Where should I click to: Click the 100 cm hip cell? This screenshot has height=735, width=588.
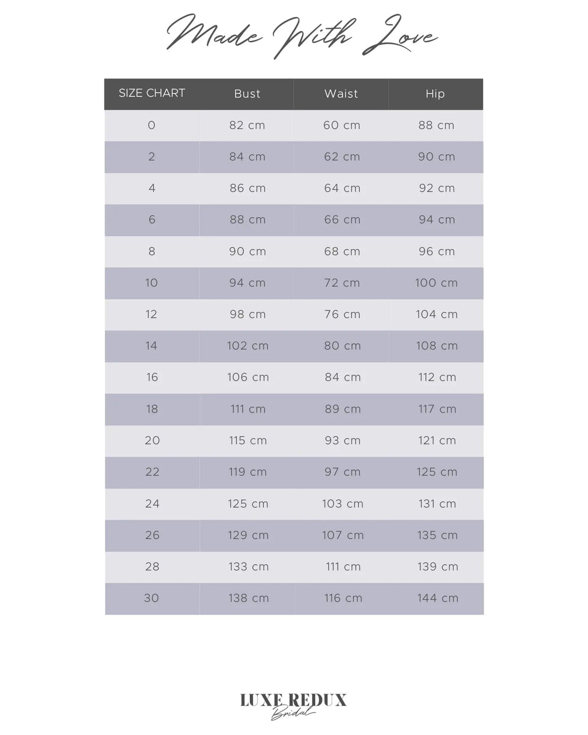pyautogui.click(x=437, y=283)
